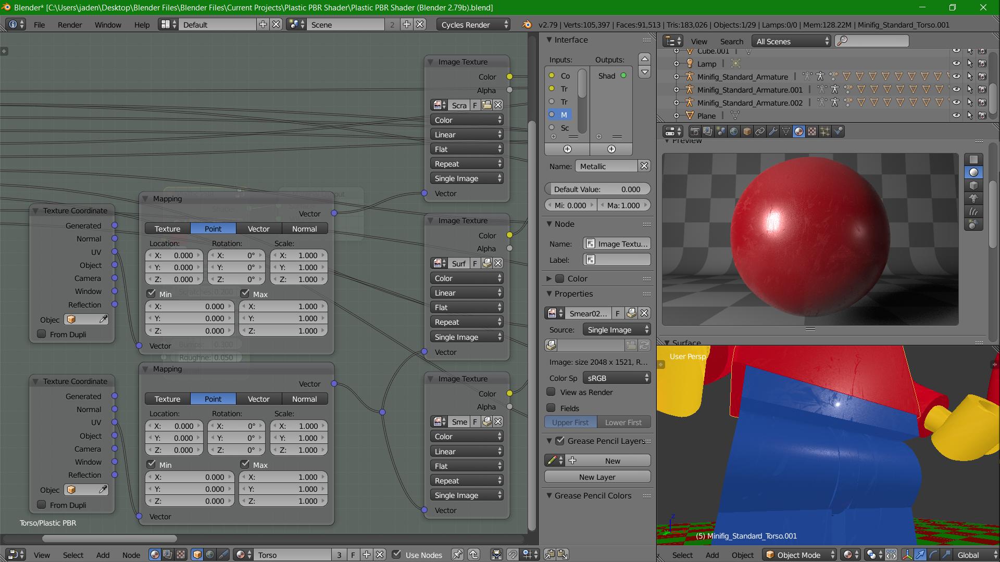The image size is (1000, 562).
Task: Open Global transform orientation dropdown
Action: pos(976,555)
